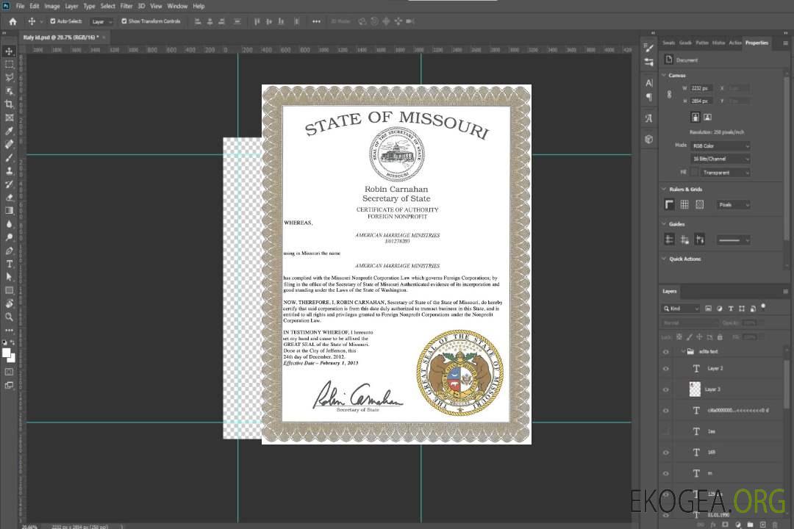The width and height of the screenshot is (794, 529).
Task: Open the Transparent fill dropdown
Action: coord(725,173)
